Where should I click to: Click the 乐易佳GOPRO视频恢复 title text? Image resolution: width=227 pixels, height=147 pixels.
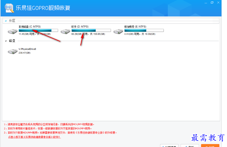43,8
